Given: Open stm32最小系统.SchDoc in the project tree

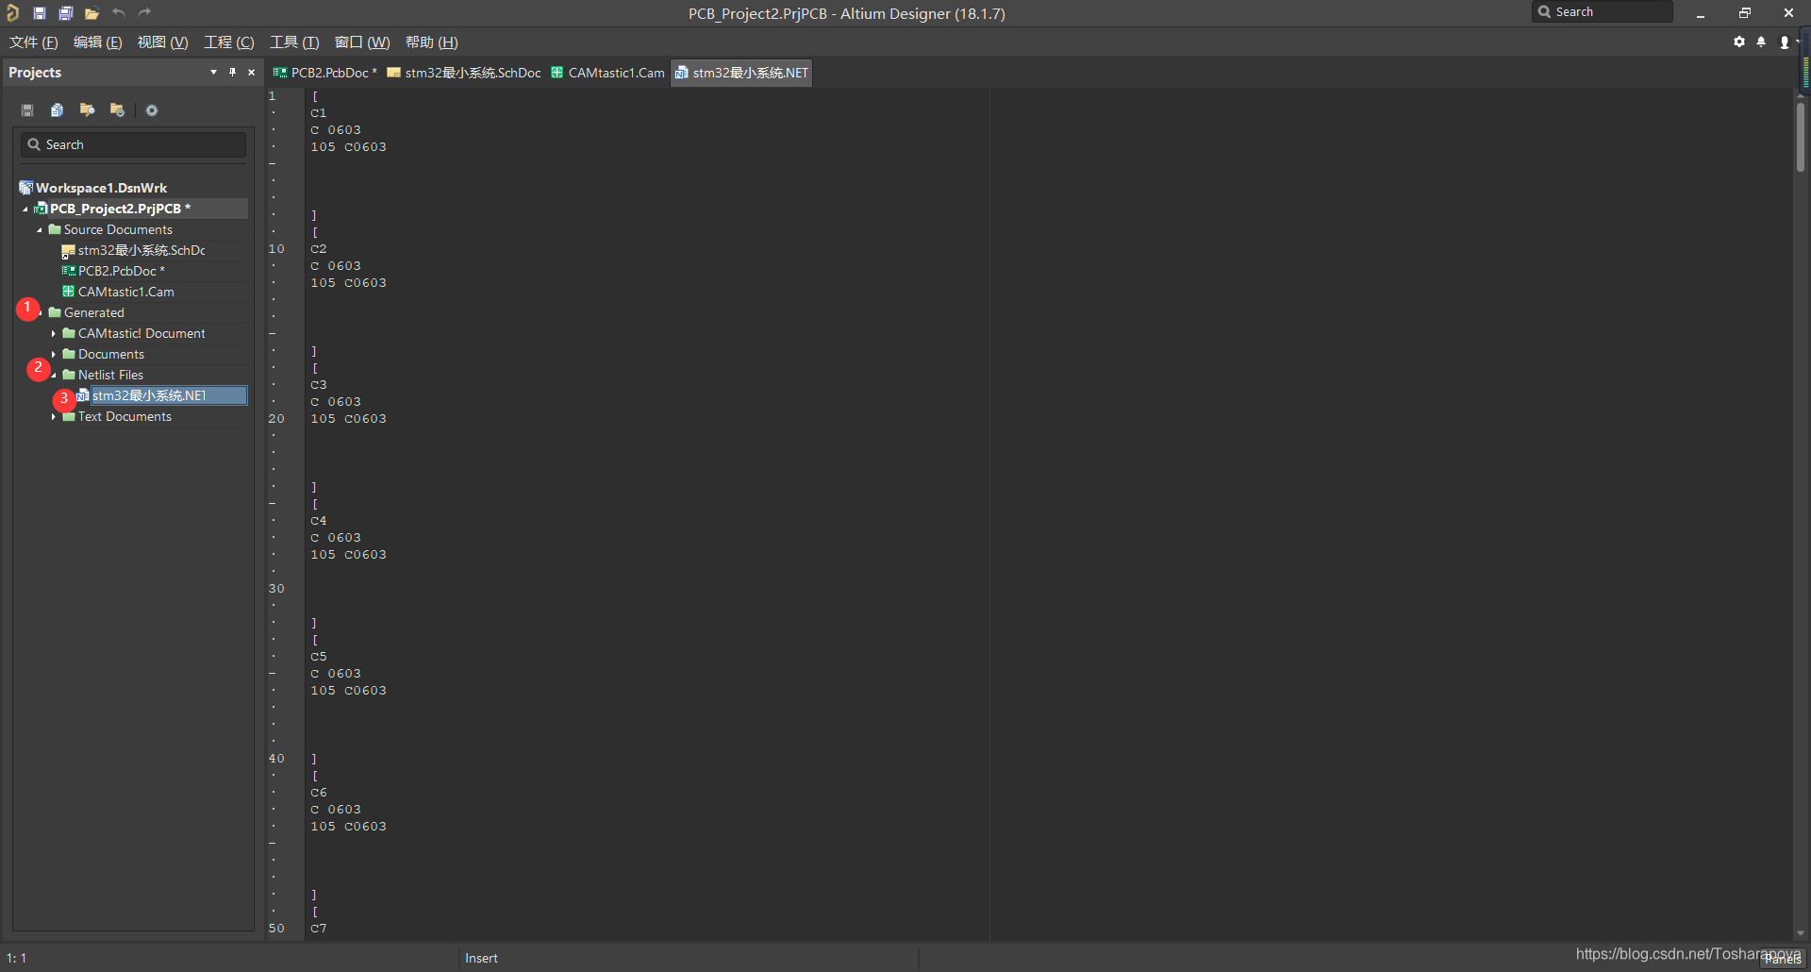Looking at the screenshot, I should click(141, 250).
